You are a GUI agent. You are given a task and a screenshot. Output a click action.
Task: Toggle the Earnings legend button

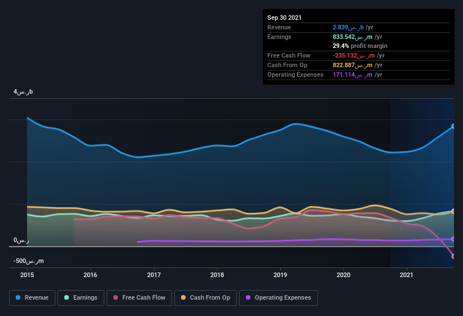click(81, 298)
